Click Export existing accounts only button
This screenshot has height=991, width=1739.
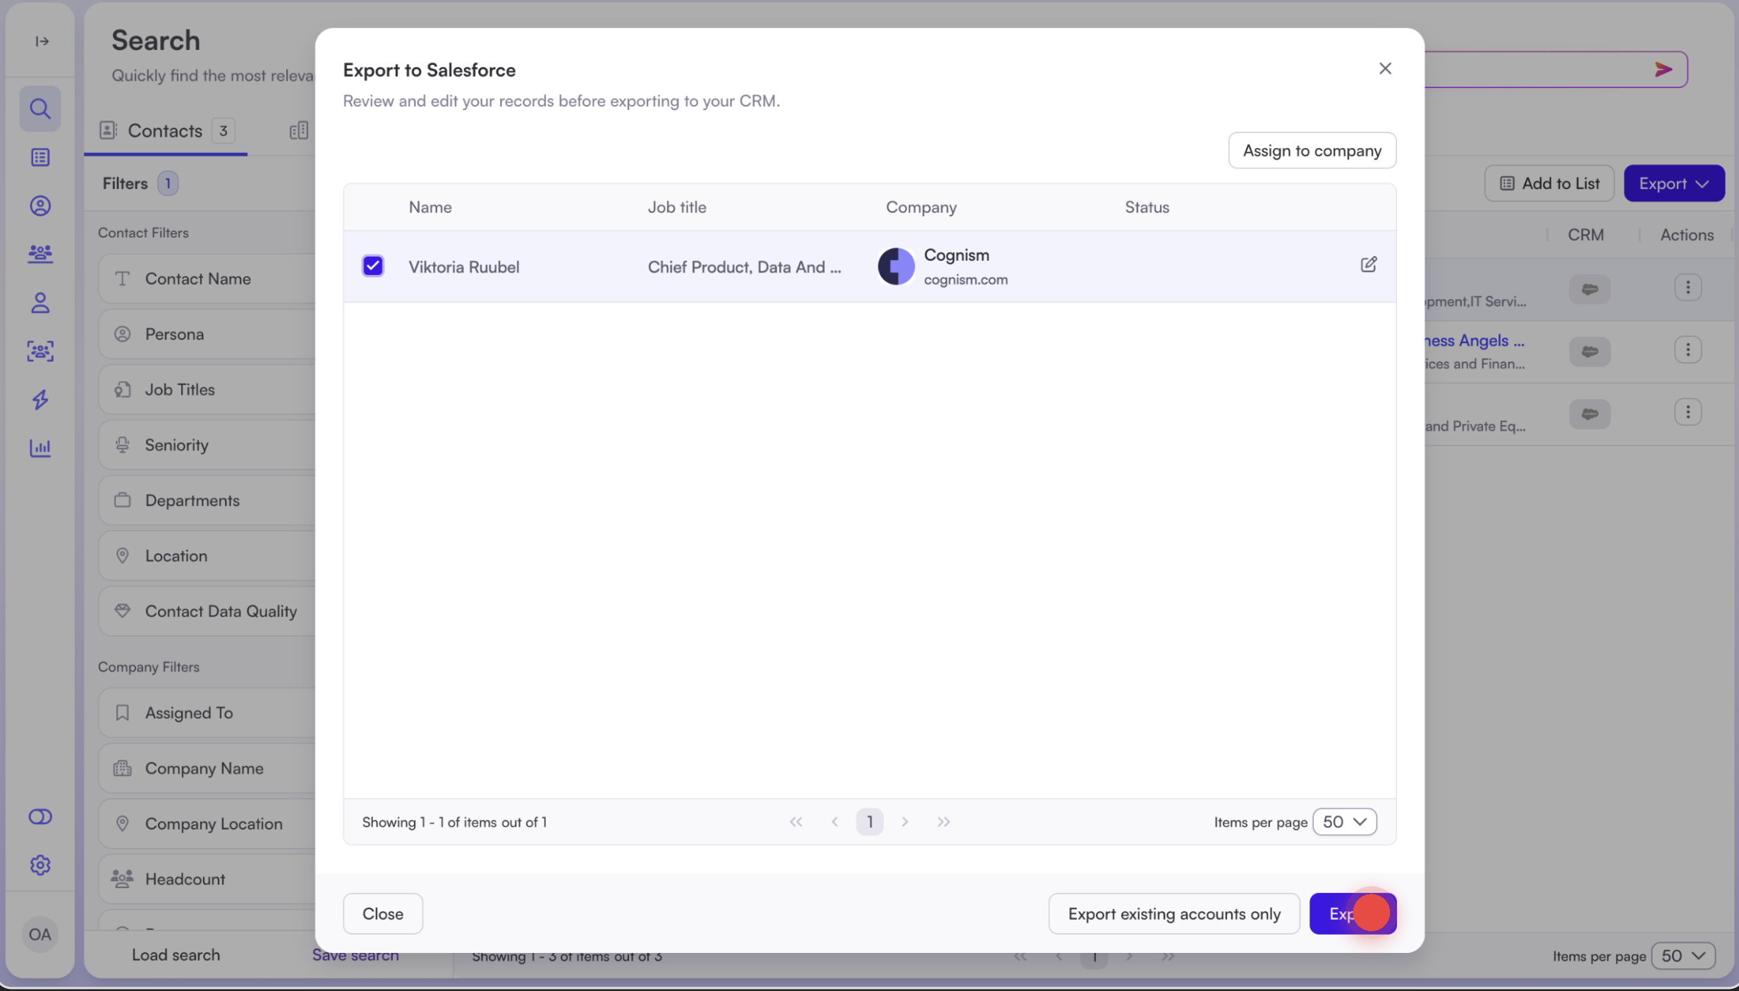(1173, 913)
